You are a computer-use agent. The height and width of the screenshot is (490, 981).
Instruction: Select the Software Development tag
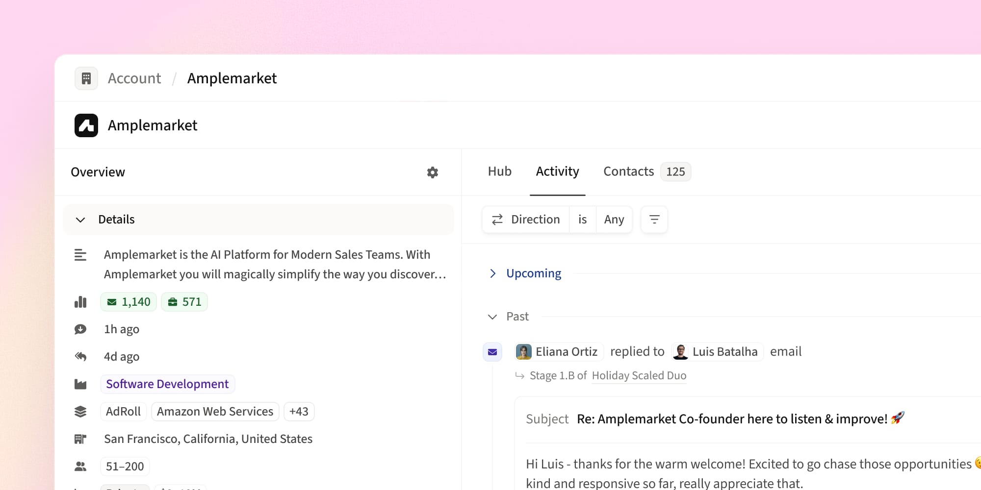pos(168,384)
